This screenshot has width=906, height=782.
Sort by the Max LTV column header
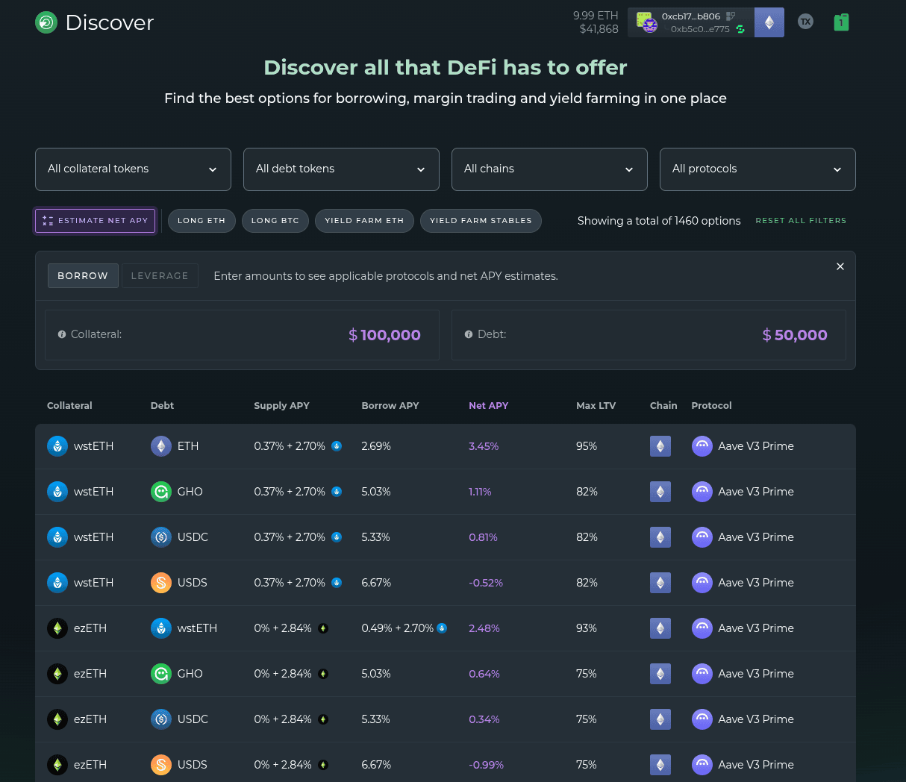(596, 406)
